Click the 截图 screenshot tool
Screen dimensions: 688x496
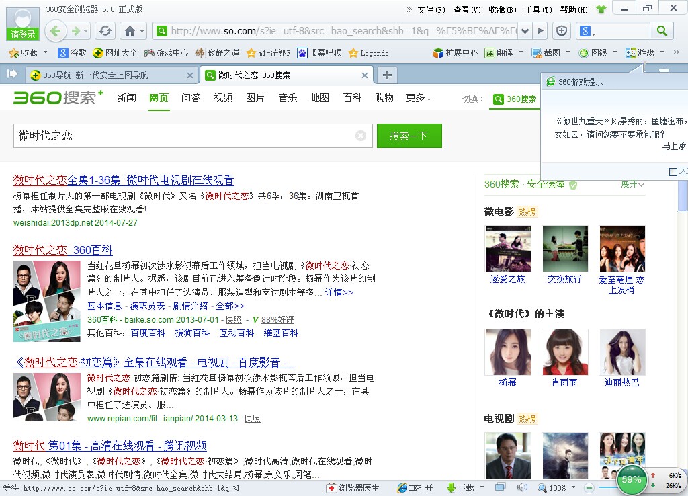tap(546, 53)
